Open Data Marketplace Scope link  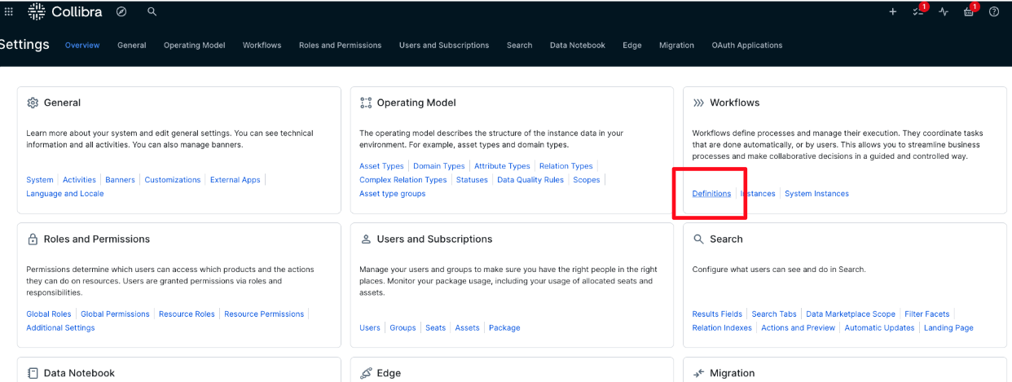coord(851,314)
